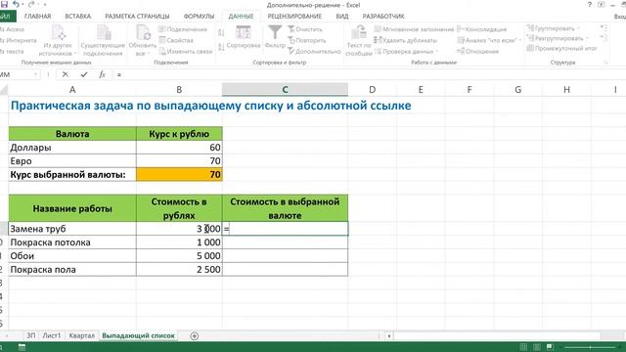Open Проверка данных dropdown
This screenshot has height=352, width=626.
point(406,52)
